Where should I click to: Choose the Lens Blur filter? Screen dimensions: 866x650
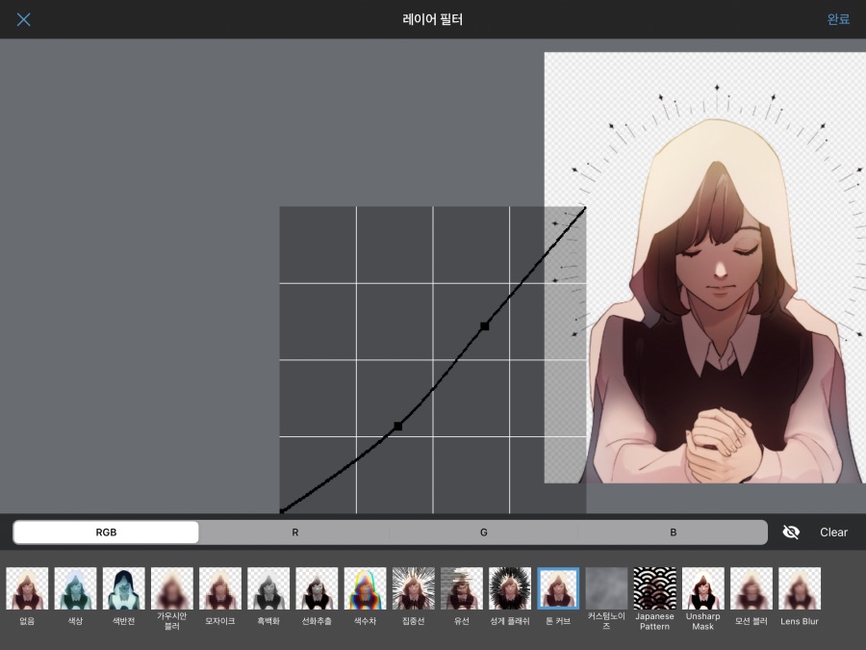point(799,587)
